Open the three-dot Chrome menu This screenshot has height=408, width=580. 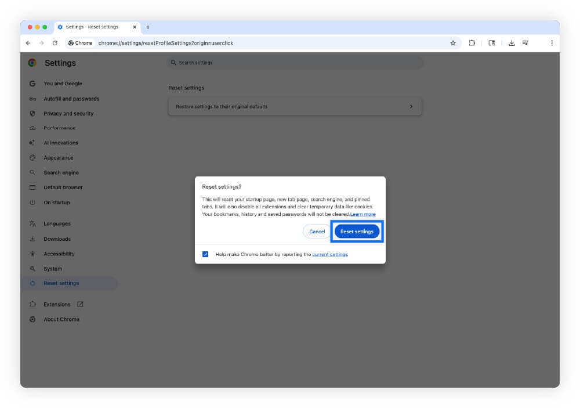(552, 42)
